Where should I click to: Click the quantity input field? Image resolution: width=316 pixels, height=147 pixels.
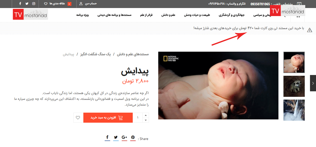coord(137,118)
